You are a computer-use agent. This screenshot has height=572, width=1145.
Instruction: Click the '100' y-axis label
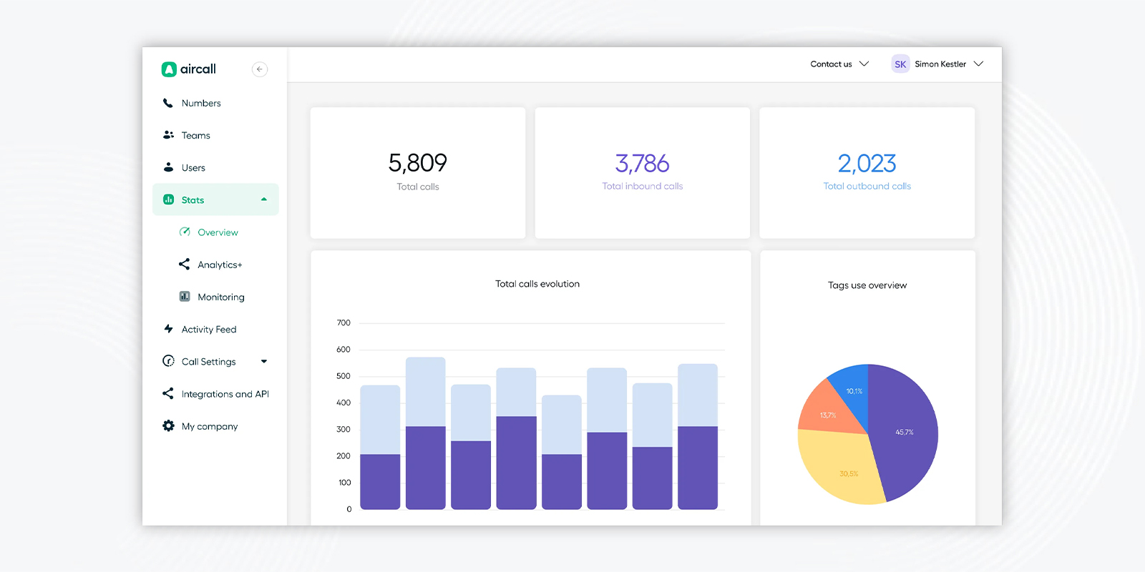(344, 483)
